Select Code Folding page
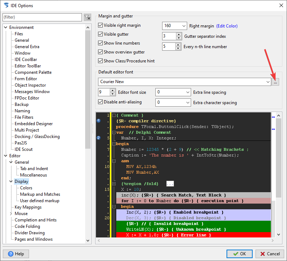The width and height of the screenshot is (287, 261). pyautogui.click(x=27, y=226)
